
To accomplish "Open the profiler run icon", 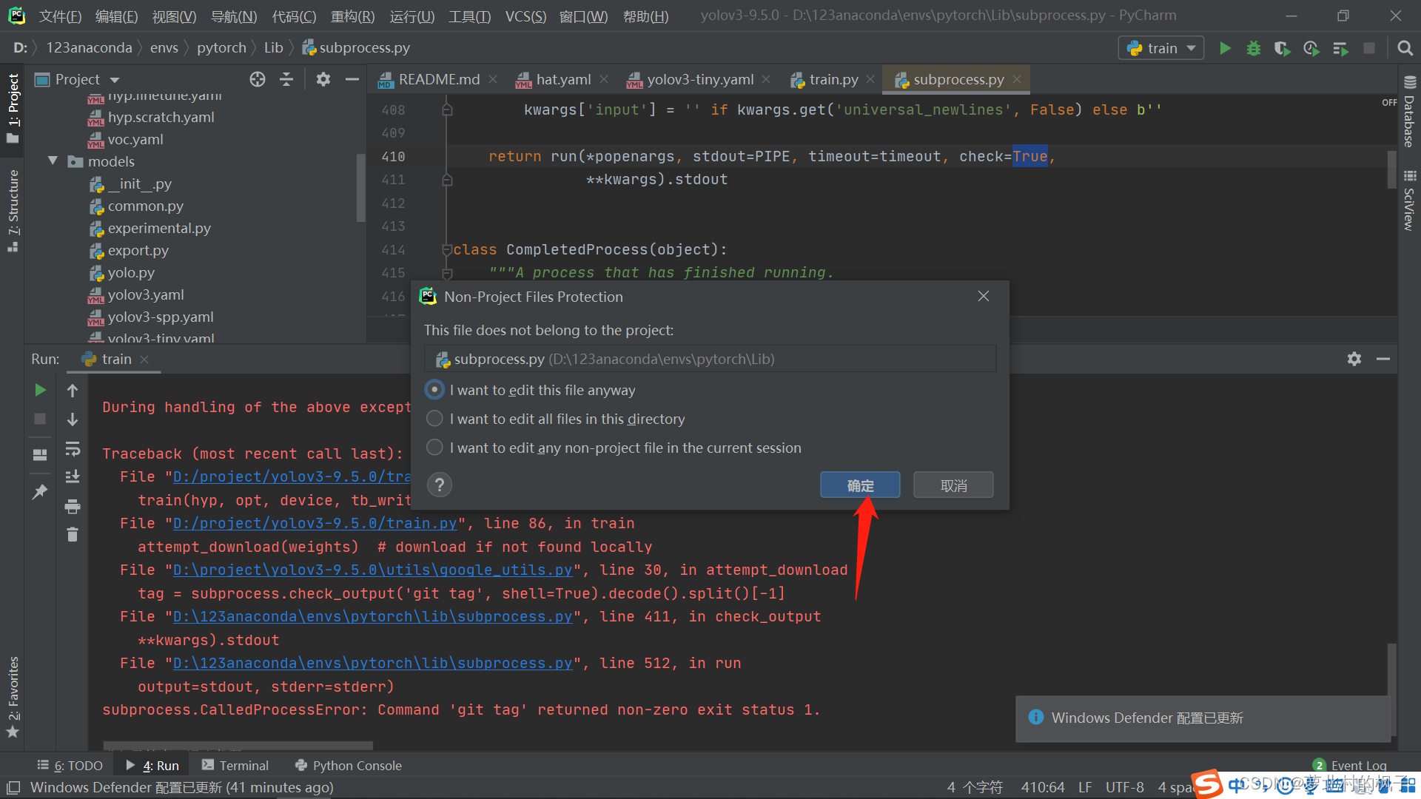I will (1311, 48).
